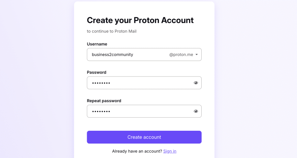Reveal the Repeat password via eye icon
The width and height of the screenshot is (297, 158).
point(196,111)
